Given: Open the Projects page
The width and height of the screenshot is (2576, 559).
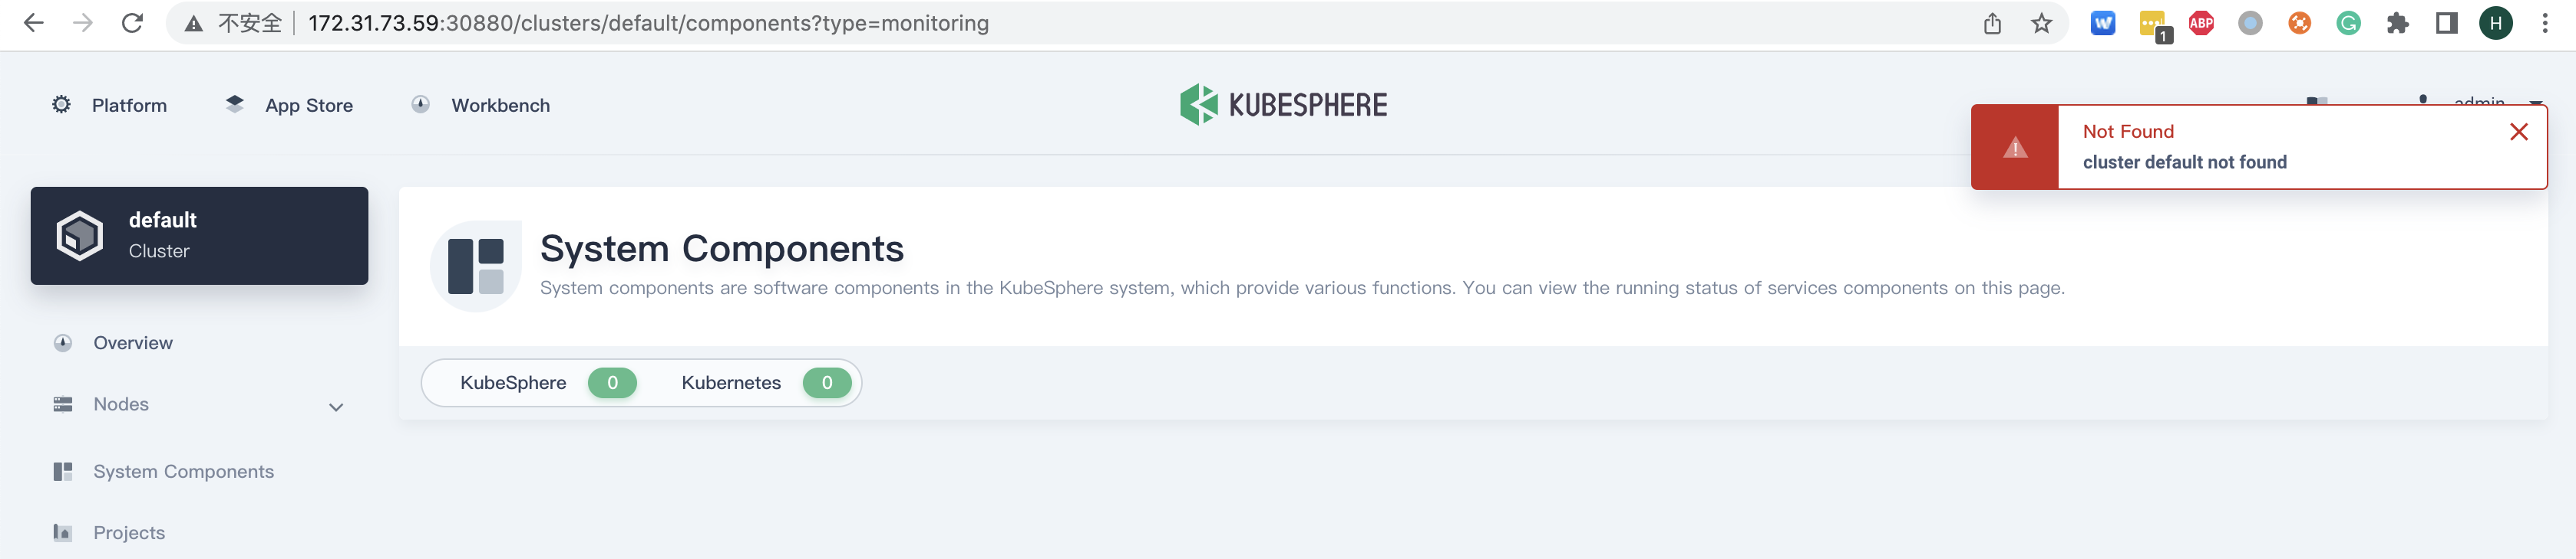Looking at the screenshot, I should 129,532.
